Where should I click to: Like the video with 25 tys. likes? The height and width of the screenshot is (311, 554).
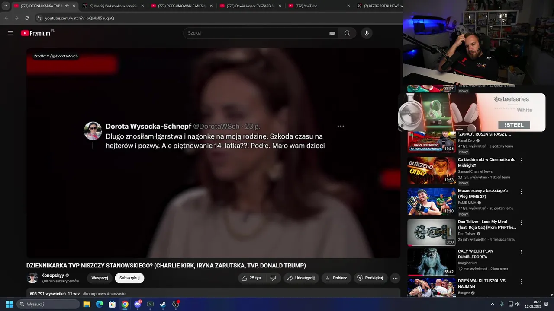click(x=252, y=278)
